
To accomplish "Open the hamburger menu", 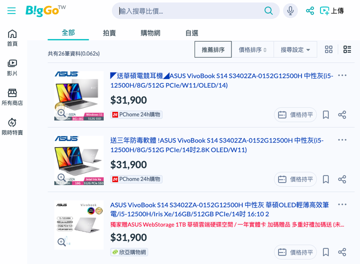I will [11, 10].
